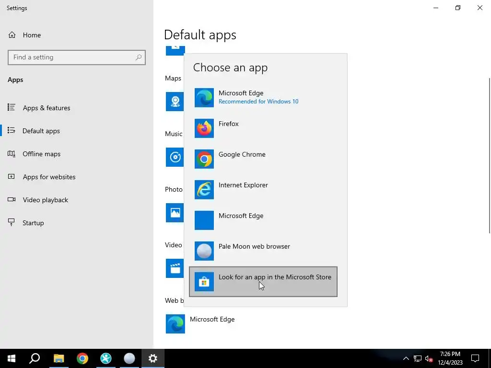Click the Find a setting search box
Screen dimensions: 491x368
77,57
